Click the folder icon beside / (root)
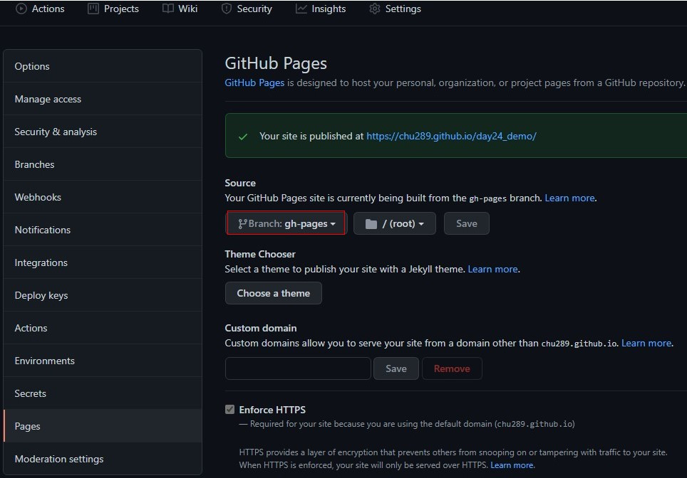 (x=371, y=224)
